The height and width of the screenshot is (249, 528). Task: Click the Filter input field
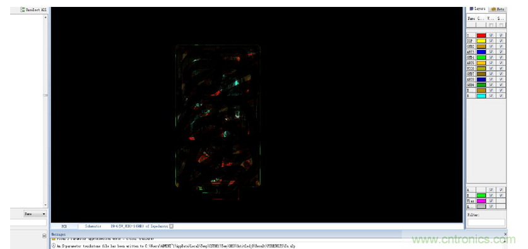(486, 223)
